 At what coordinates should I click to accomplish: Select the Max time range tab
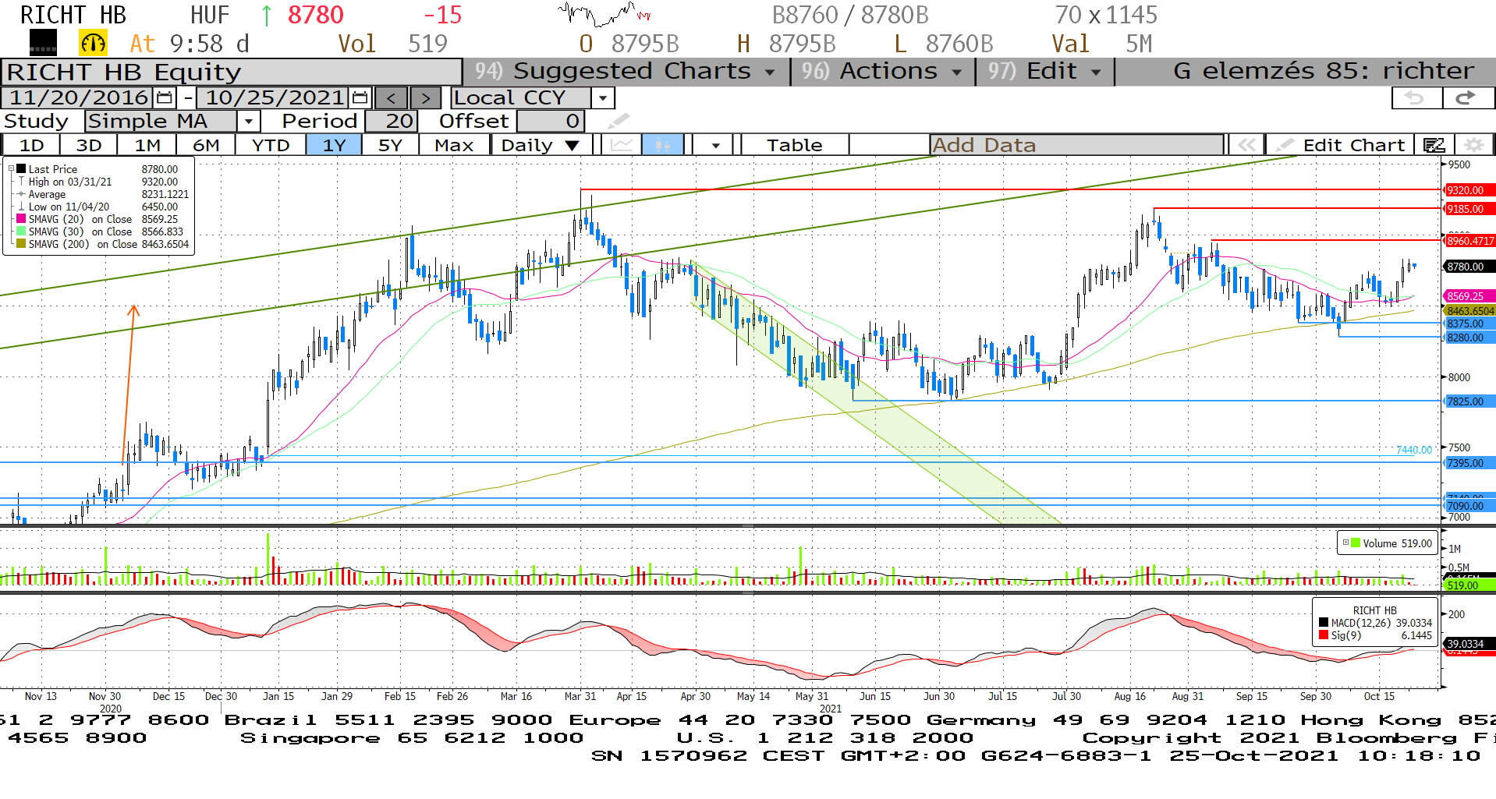click(x=454, y=145)
